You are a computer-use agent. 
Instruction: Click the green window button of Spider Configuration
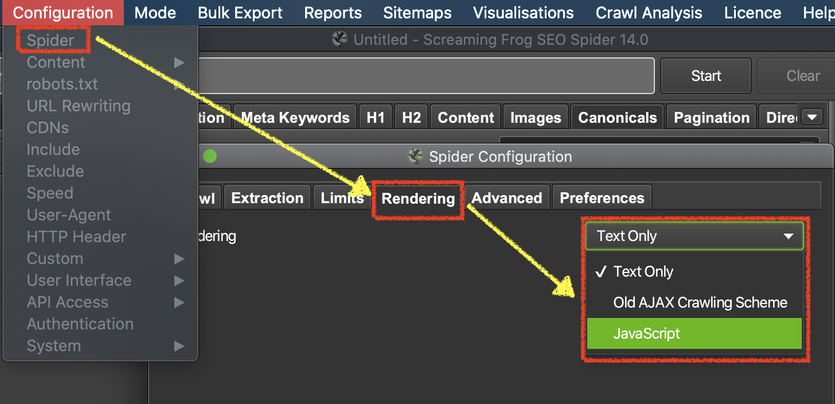[210, 156]
